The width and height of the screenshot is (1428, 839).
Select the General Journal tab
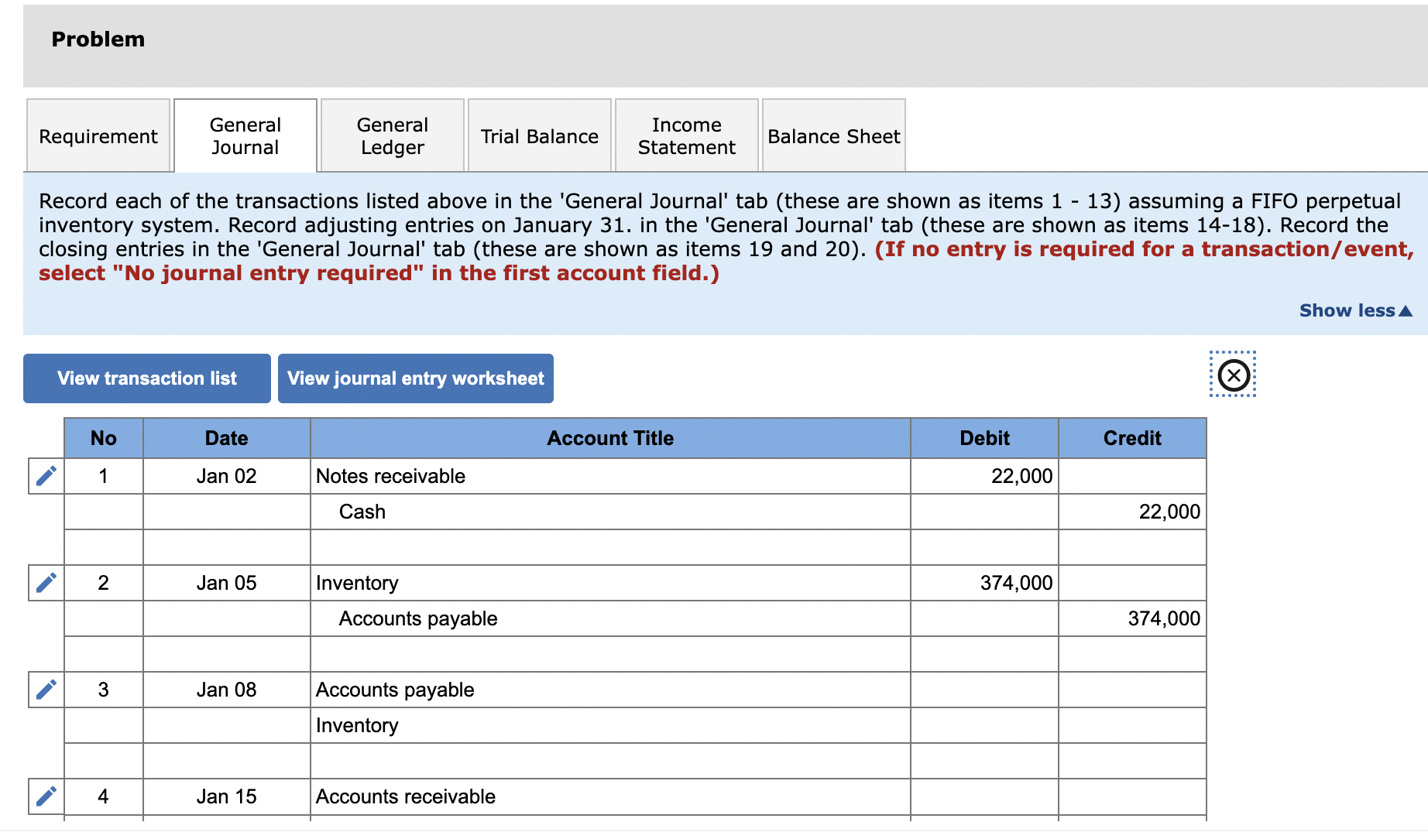245,135
